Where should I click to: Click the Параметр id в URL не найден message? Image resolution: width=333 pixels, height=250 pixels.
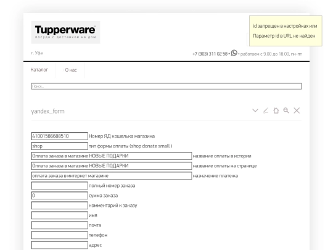(x=284, y=36)
